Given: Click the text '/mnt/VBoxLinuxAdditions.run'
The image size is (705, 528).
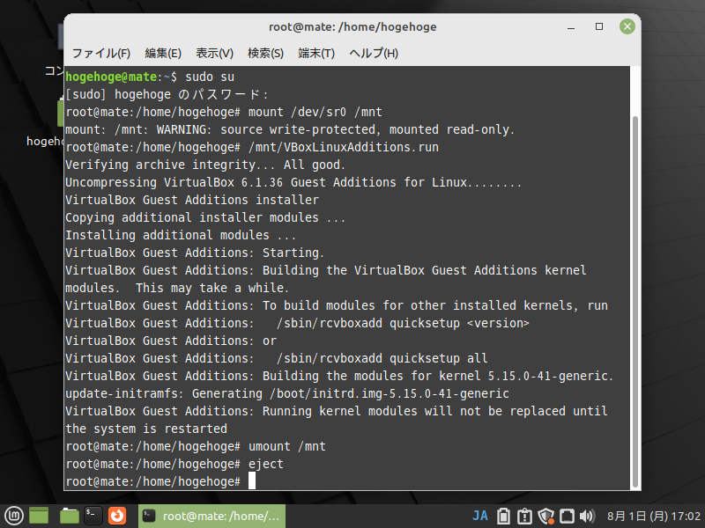Looking at the screenshot, I should (344, 147).
